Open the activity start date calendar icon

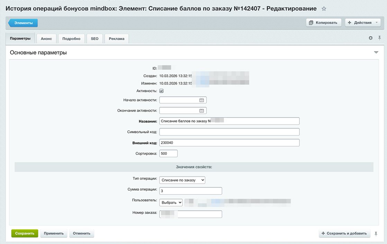click(202, 100)
